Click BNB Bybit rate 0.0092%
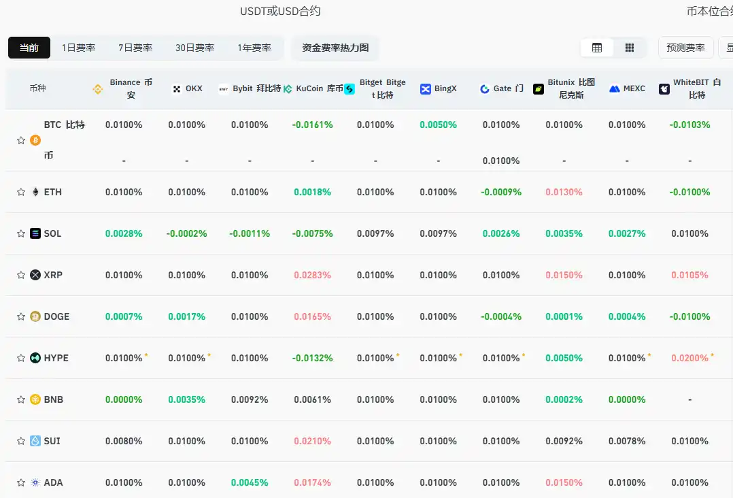This screenshot has width=733, height=498. click(x=250, y=400)
